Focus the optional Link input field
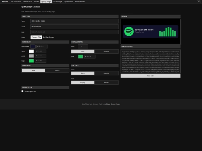Screen dimensions: 202x151 pyautogui.click(x=74, y=32)
